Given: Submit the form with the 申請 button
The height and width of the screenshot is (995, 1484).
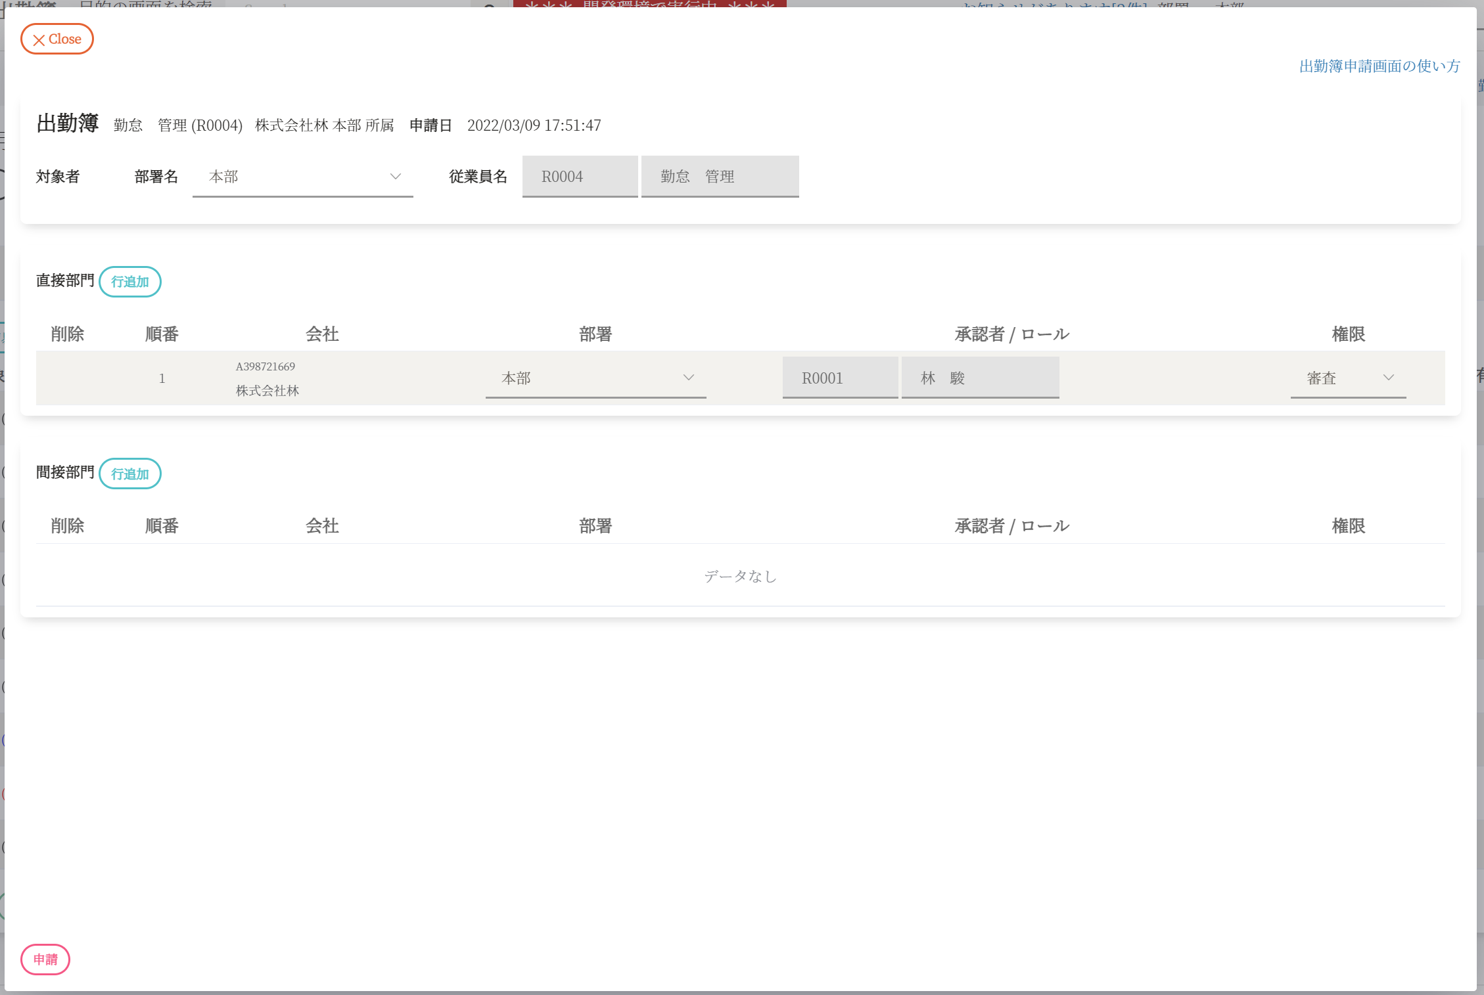Looking at the screenshot, I should (45, 960).
